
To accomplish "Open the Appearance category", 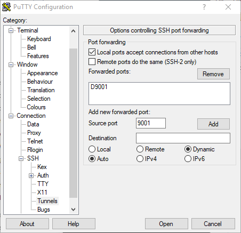I will (43, 73).
